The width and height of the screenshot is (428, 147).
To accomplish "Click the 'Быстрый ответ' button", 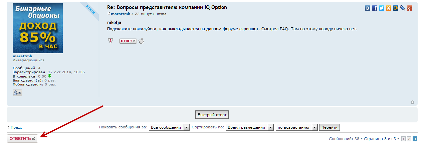I will 212,115.
